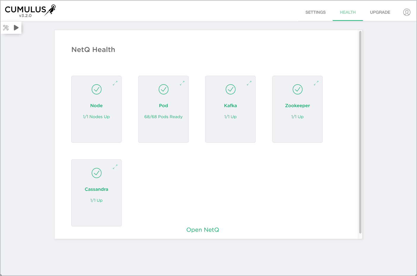Go to the Upgrade tab
The width and height of the screenshot is (417, 276).
[380, 12]
